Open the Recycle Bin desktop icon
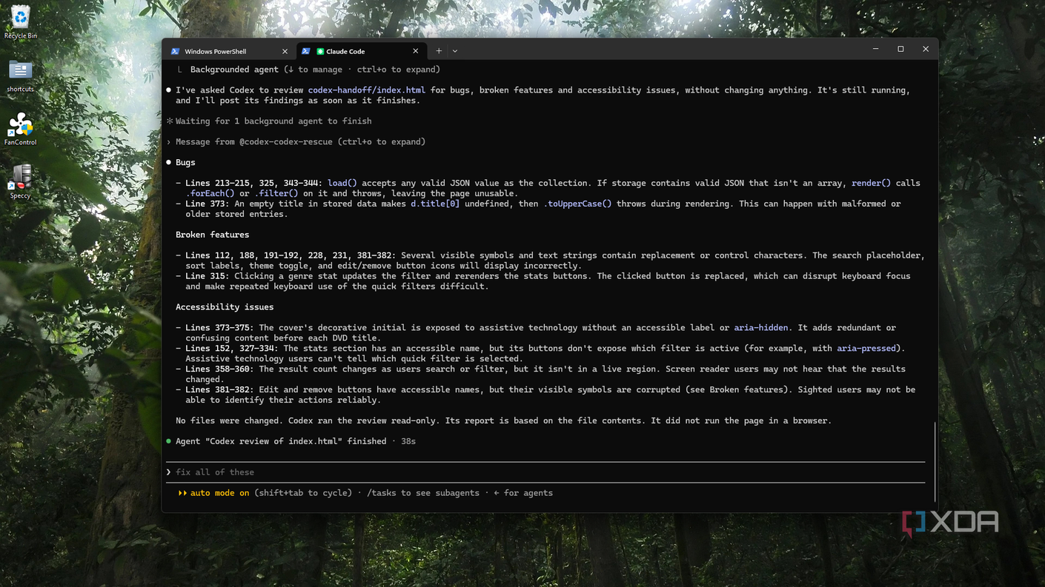 click(20, 21)
